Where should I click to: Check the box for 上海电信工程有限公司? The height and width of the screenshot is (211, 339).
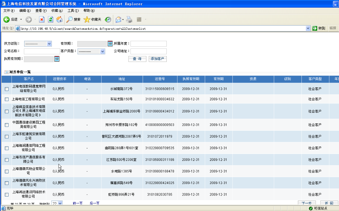[x=7, y=99]
